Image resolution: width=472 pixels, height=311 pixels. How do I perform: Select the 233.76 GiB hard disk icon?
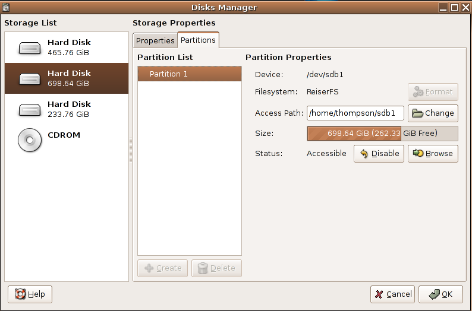pyautogui.click(x=29, y=110)
